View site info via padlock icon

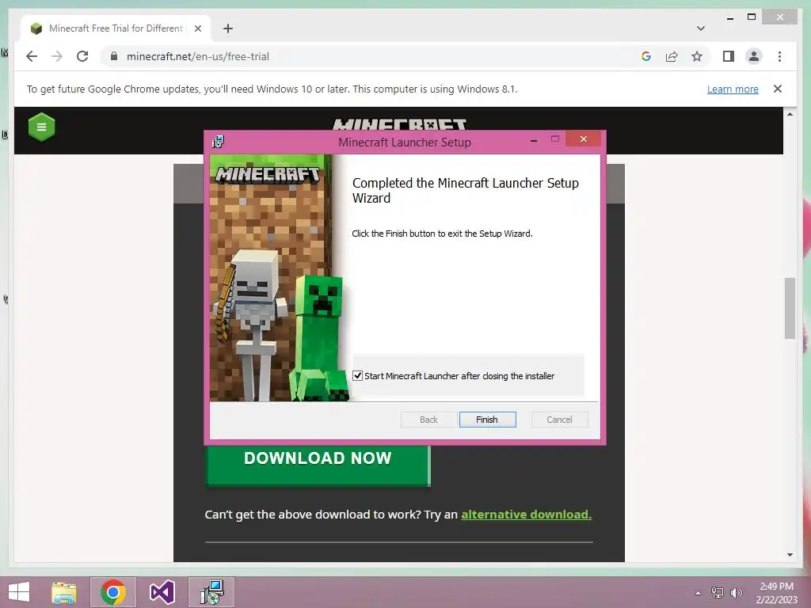coord(114,56)
